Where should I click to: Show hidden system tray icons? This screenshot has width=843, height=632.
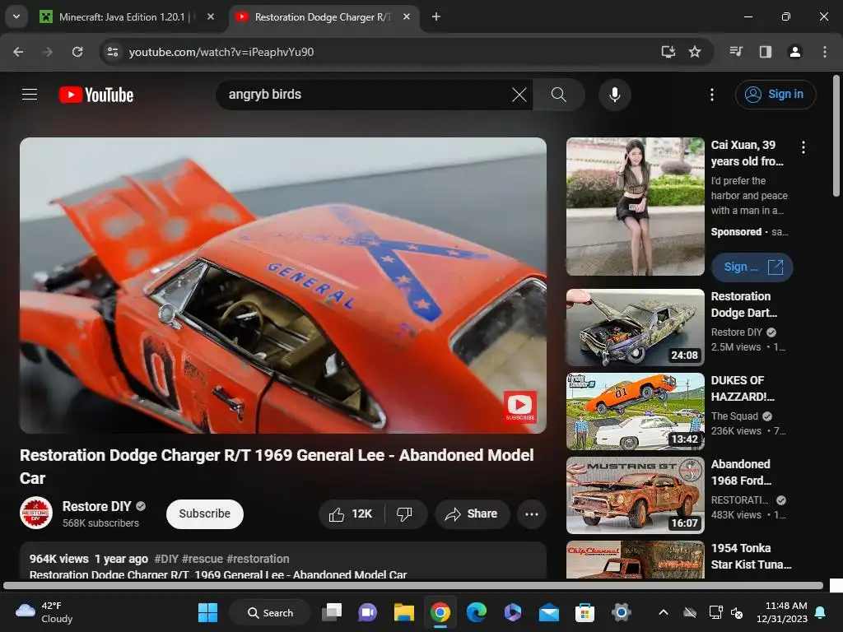(x=664, y=612)
